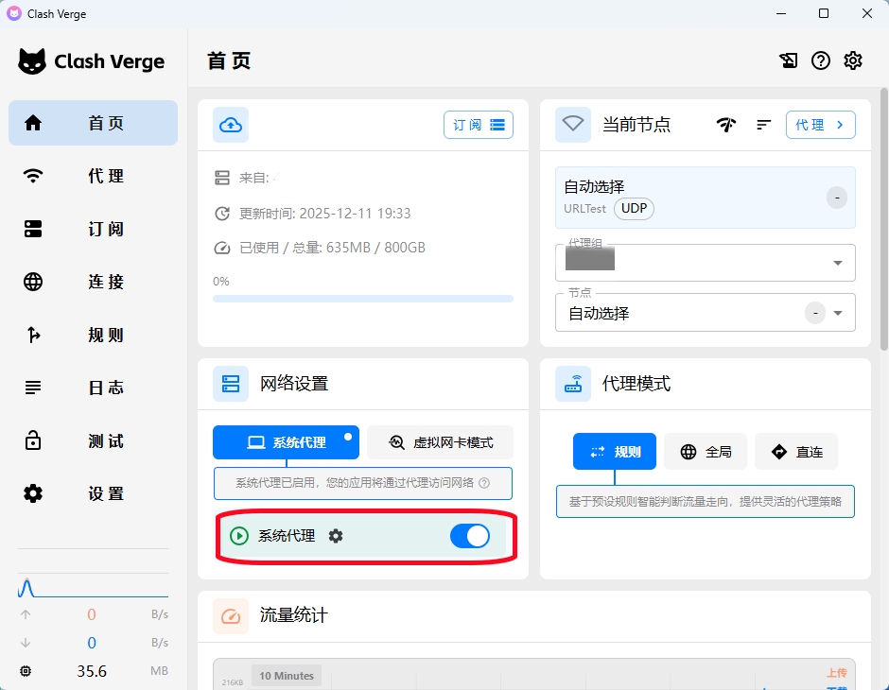The height and width of the screenshot is (690, 889).
Task: Switch to 虚拟网卡模式 tab
Action: (441, 442)
